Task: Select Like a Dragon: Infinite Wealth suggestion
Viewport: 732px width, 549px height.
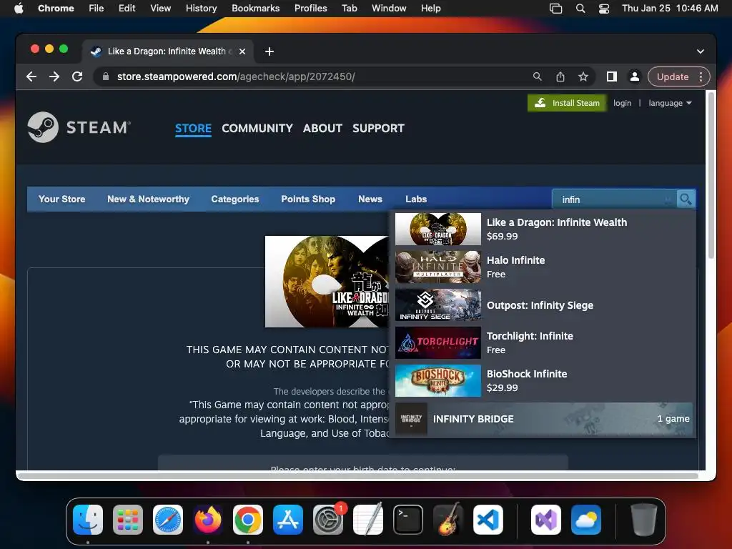Action: (x=543, y=229)
